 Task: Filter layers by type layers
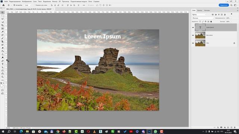click(219, 15)
